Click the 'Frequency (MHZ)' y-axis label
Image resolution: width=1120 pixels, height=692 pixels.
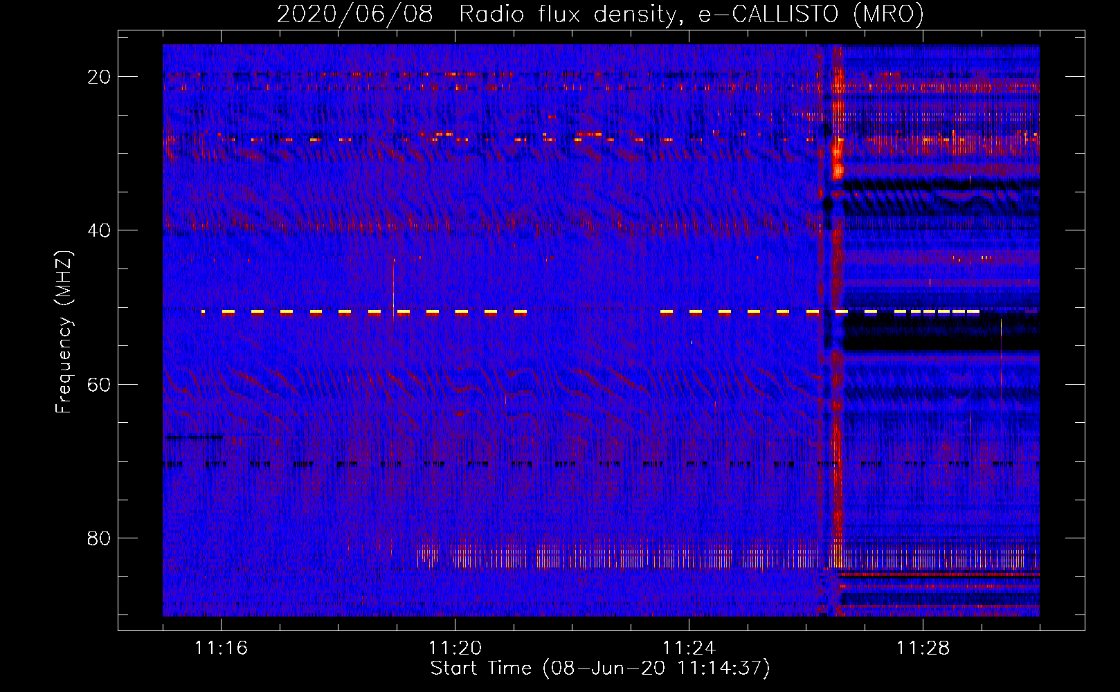[x=64, y=331]
